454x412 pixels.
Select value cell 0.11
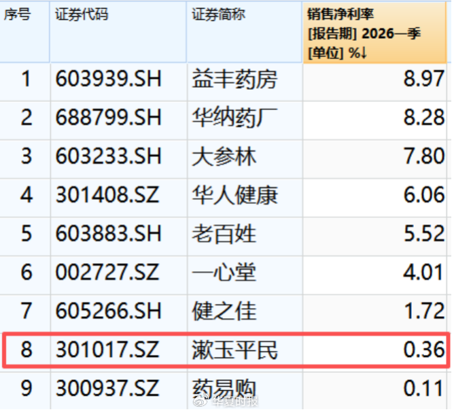tap(375, 391)
